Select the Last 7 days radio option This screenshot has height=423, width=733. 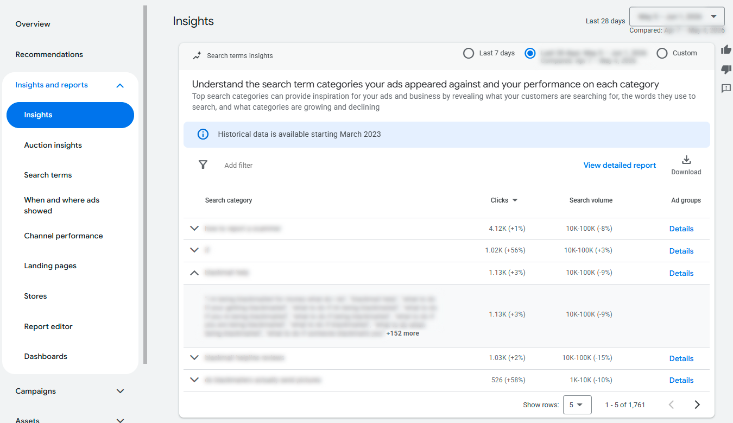tap(469, 53)
